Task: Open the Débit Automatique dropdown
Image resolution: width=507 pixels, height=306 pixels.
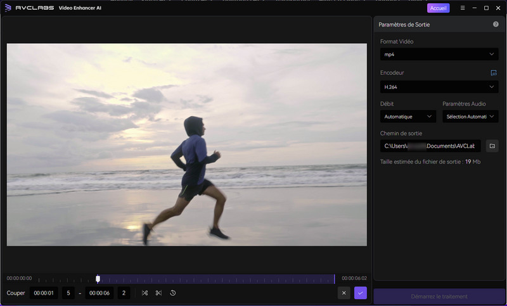Action: [408, 117]
